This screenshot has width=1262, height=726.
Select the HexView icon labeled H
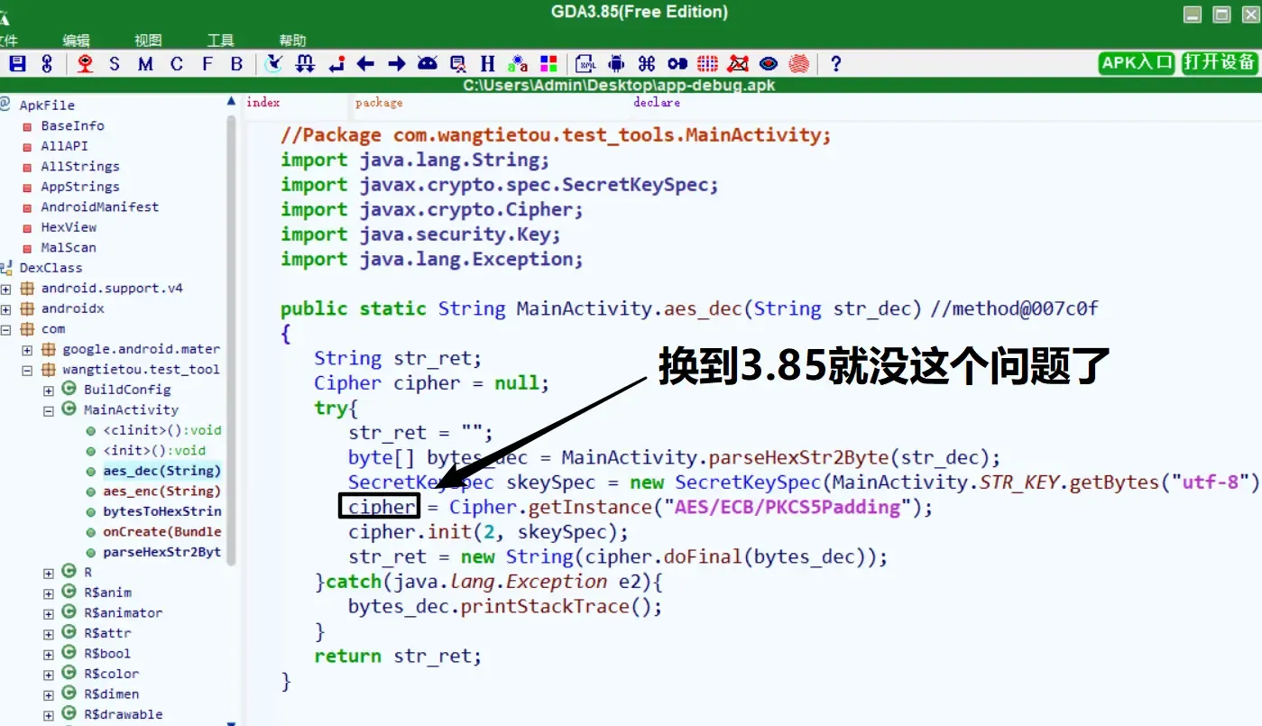tap(486, 63)
